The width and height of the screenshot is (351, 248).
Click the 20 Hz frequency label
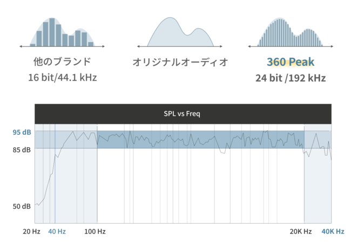point(31,231)
